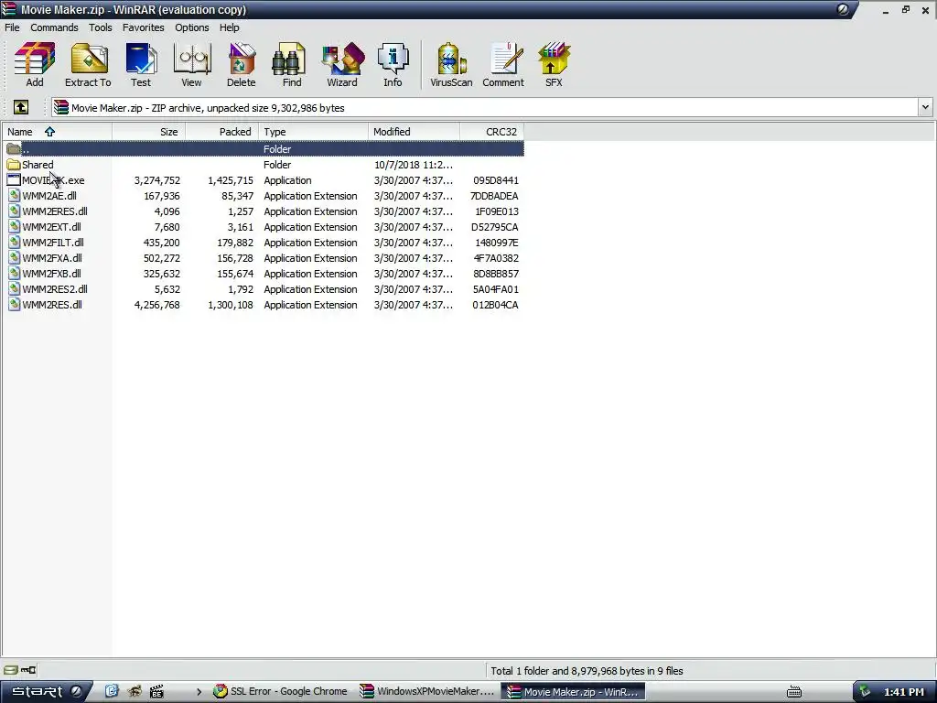Click the movie clapper quick launch icon
This screenshot has height=703, width=937.
(156, 692)
